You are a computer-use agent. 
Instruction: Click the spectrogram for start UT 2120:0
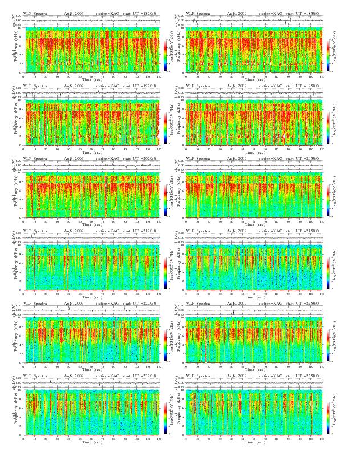point(91,268)
